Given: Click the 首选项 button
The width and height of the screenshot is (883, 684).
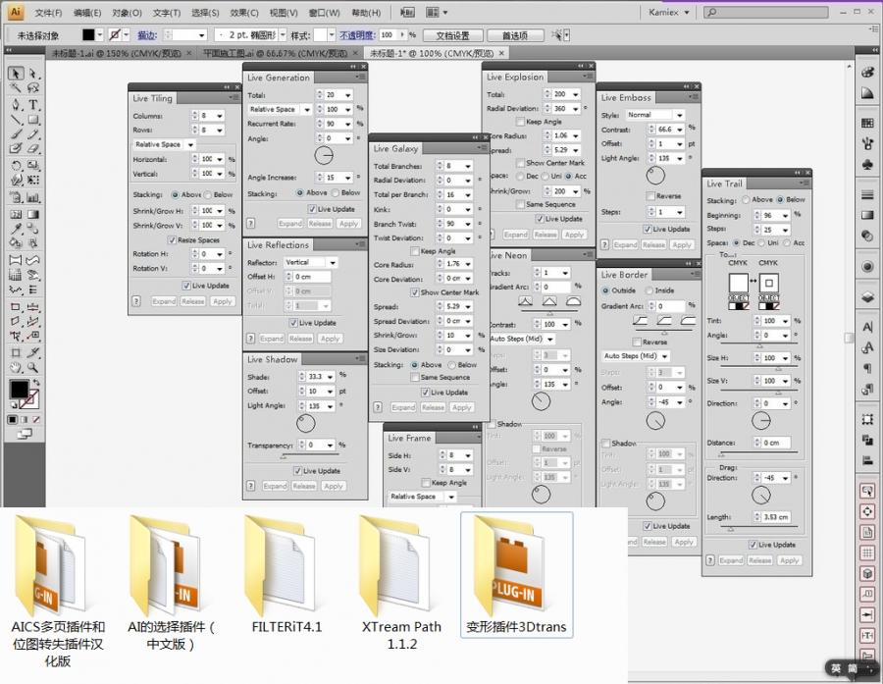Looking at the screenshot, I should point(515,35).
